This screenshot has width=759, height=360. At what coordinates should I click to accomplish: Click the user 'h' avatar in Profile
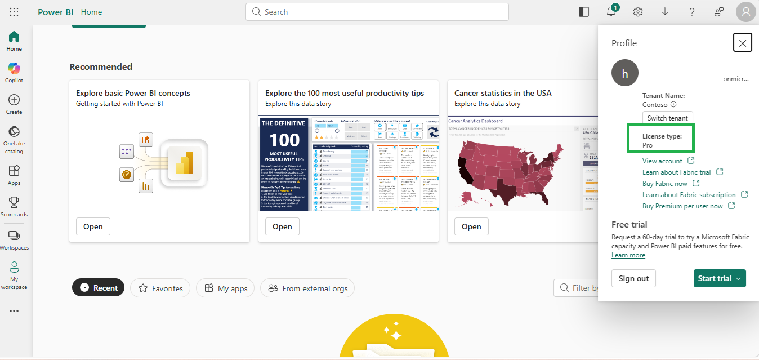click(x=625, y=73)
